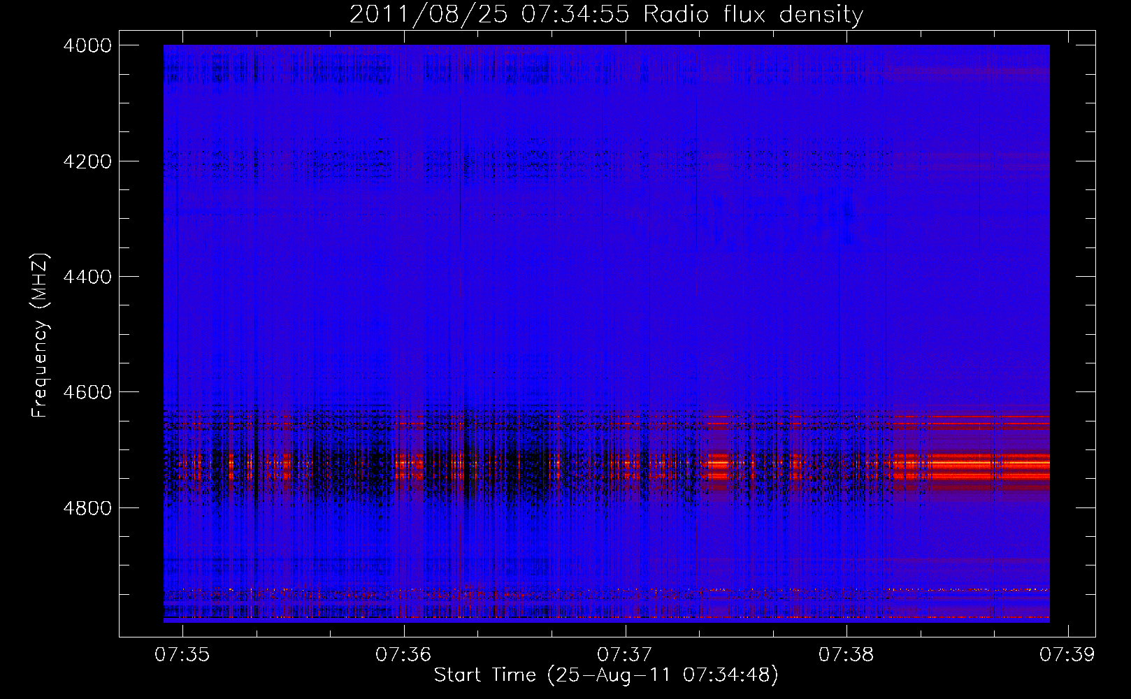Viewport: 1131px width, 699px height.
Task: Select the 4600 frequency tick label
Action: pyautogui.click(x=87, y=392)
